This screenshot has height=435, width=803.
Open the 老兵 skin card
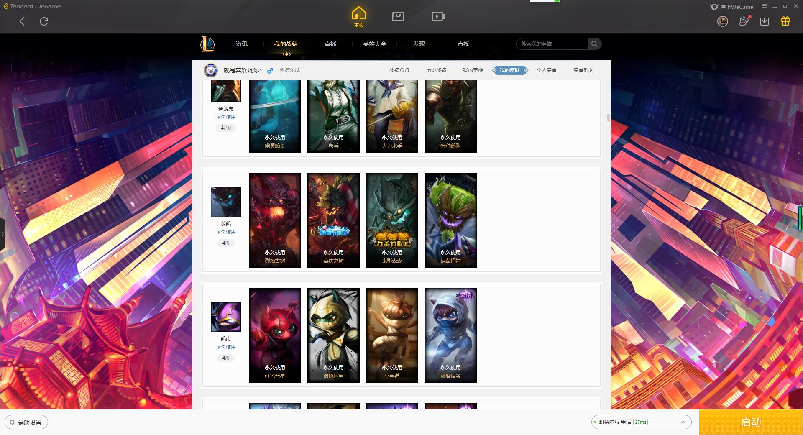click(333, 116)
